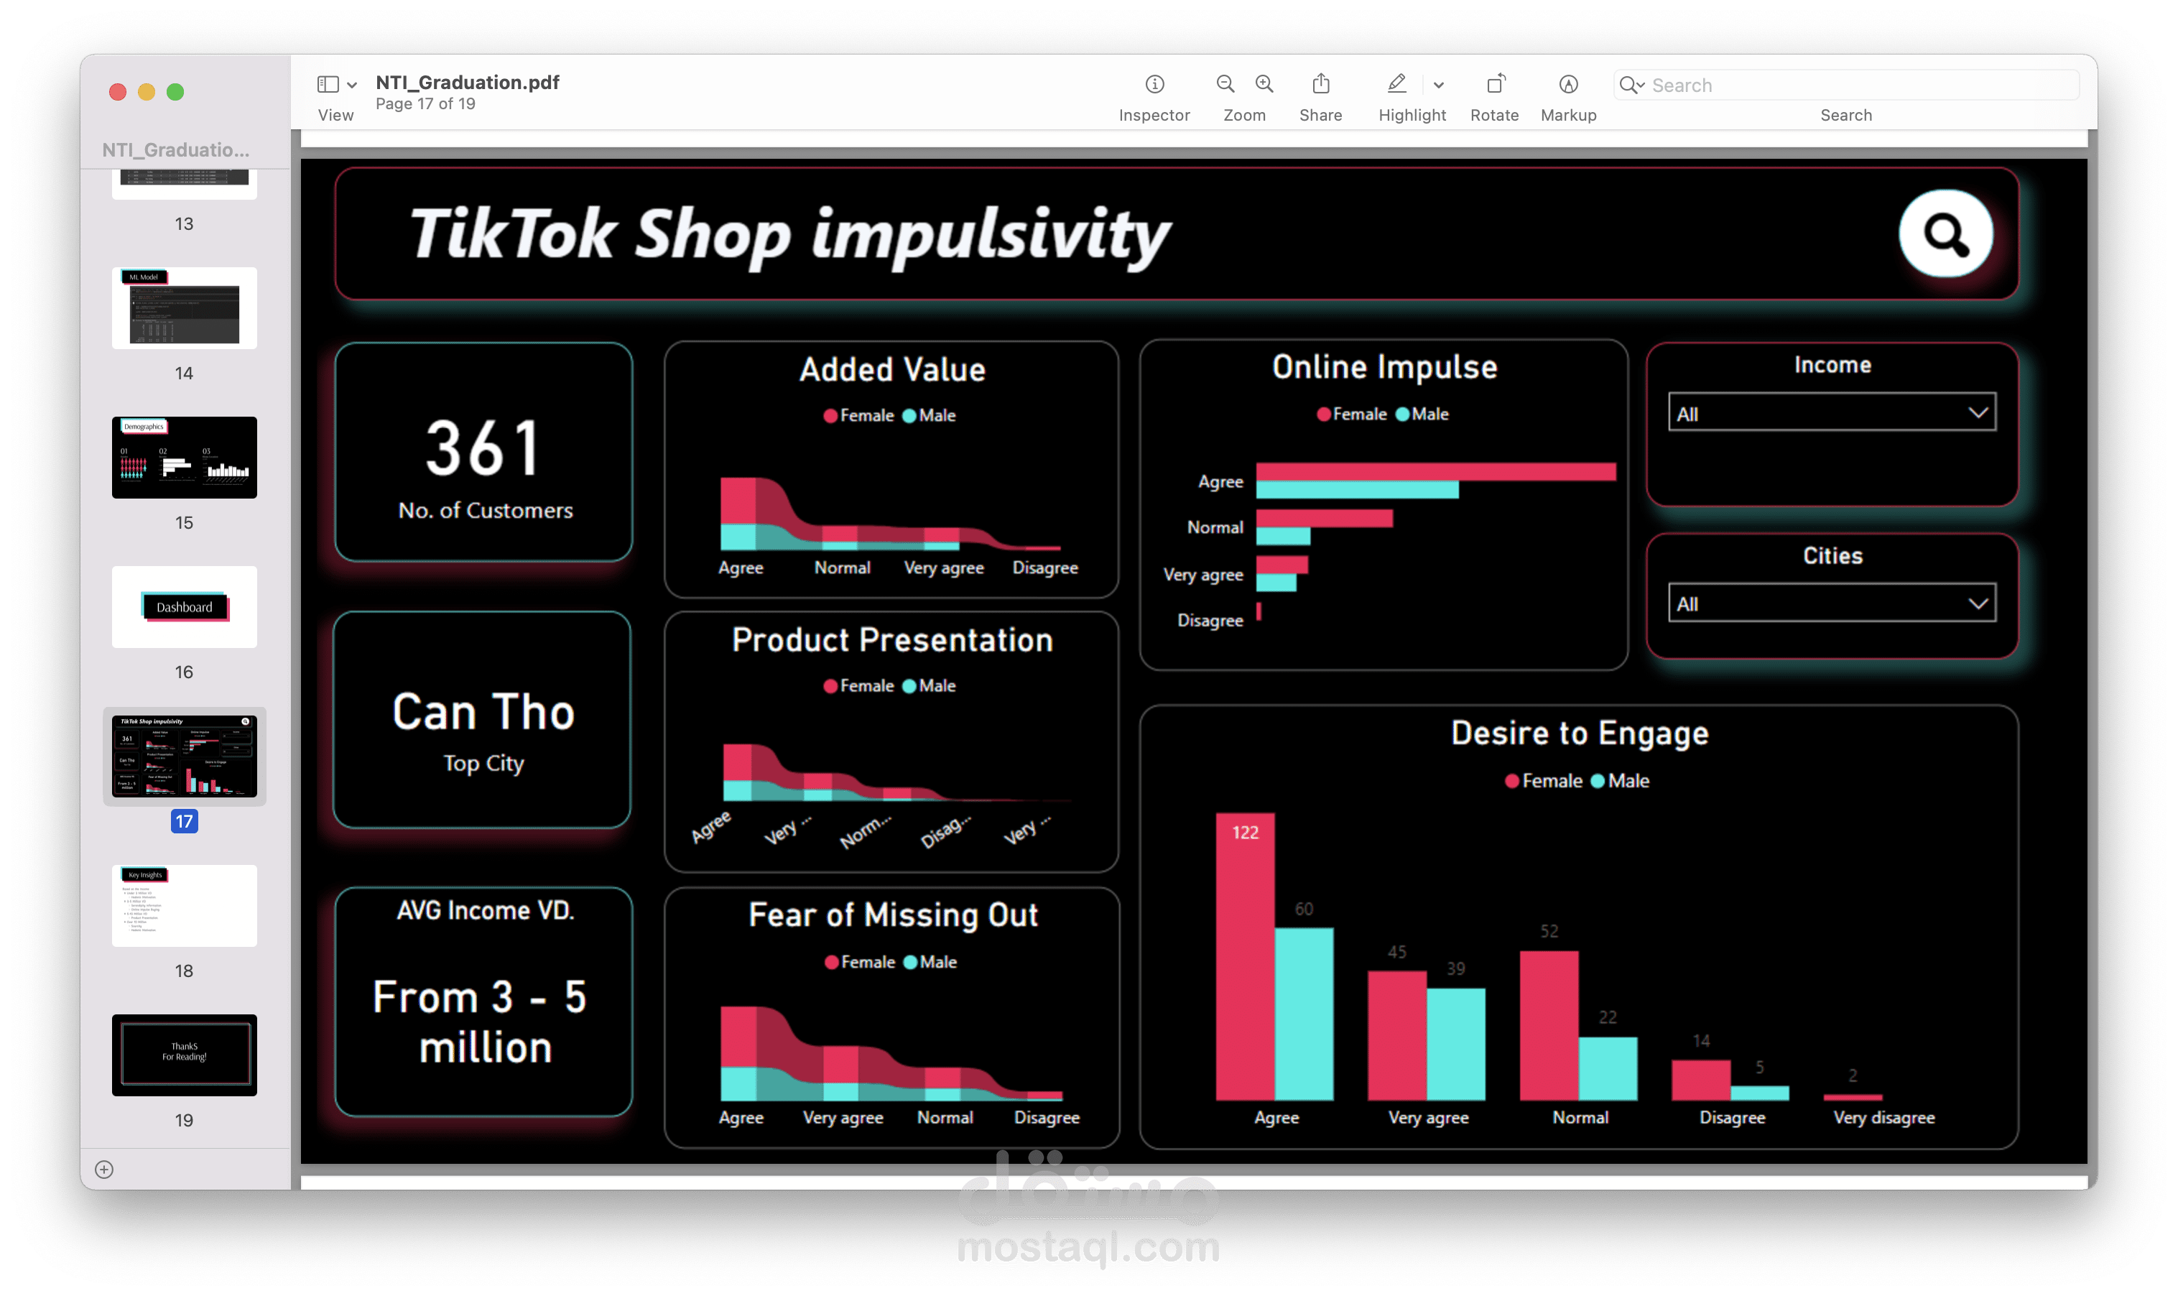
Task: Click Female legend in Online Impulse chart
Action: [1351, 414]
